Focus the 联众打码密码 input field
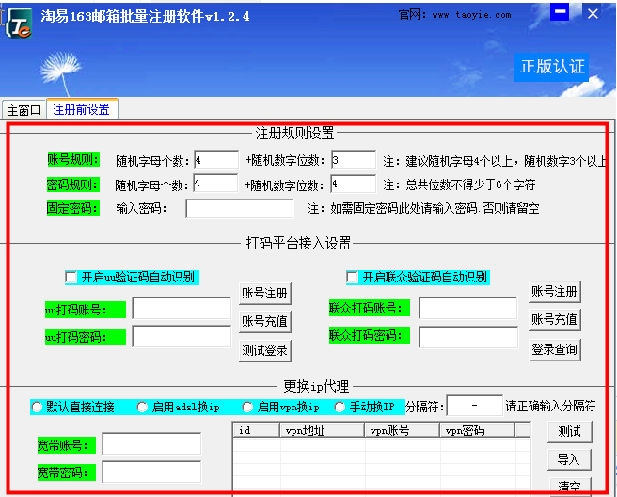The width and height of the screenshot is (617, 497). coord(468,338)
